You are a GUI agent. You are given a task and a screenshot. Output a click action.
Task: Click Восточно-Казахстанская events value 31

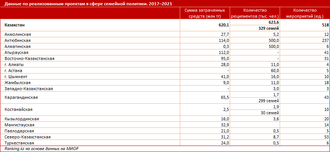tap(327, 58)
